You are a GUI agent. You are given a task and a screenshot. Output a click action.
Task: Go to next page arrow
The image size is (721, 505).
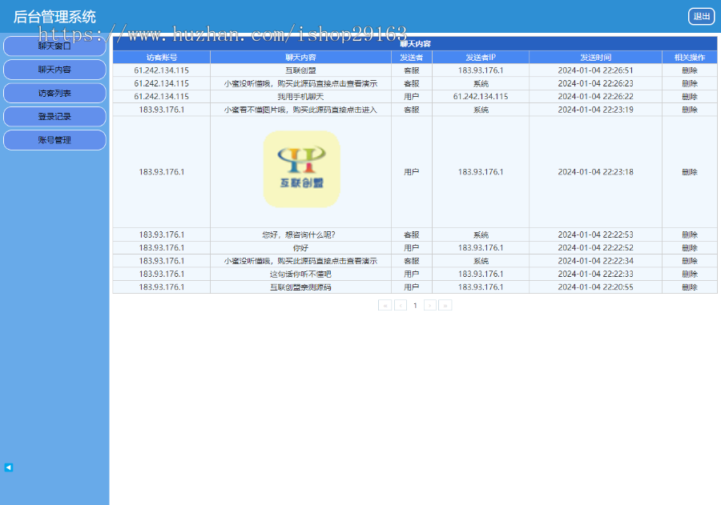pos(430,305)
